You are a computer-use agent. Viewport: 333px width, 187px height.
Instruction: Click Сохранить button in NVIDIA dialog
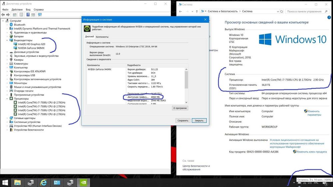pyautogui.click(x=183, y=121)
